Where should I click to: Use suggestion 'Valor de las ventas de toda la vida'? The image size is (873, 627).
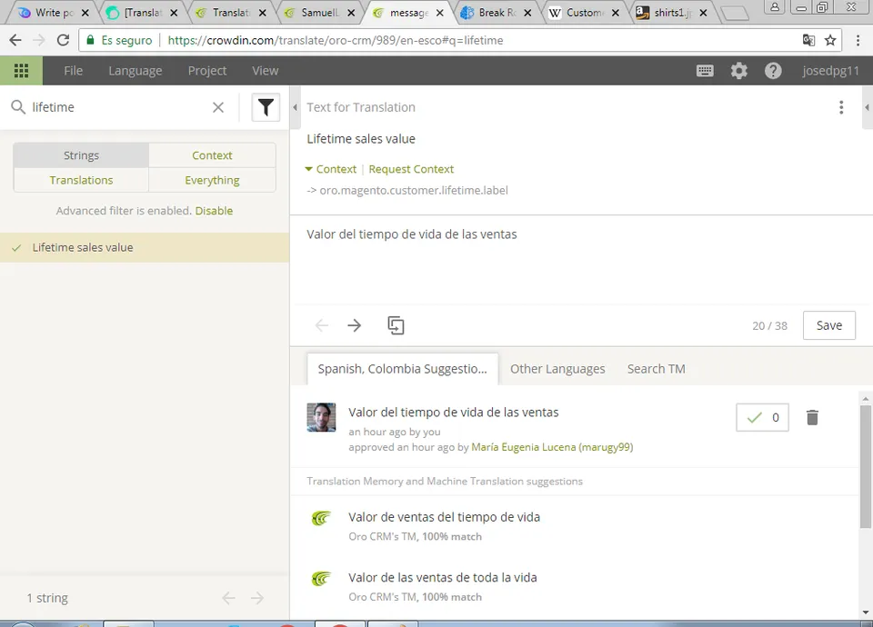tap(443, 578)
